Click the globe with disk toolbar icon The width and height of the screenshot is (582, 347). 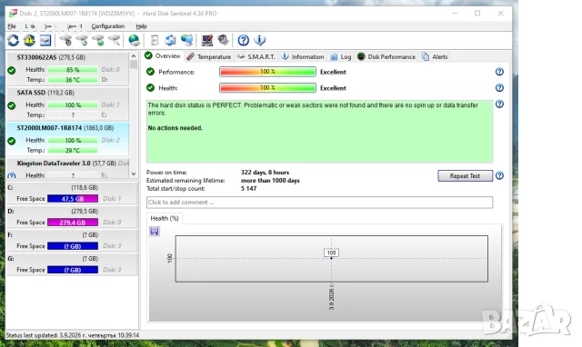pyautogui.click(x=134, y=40)
